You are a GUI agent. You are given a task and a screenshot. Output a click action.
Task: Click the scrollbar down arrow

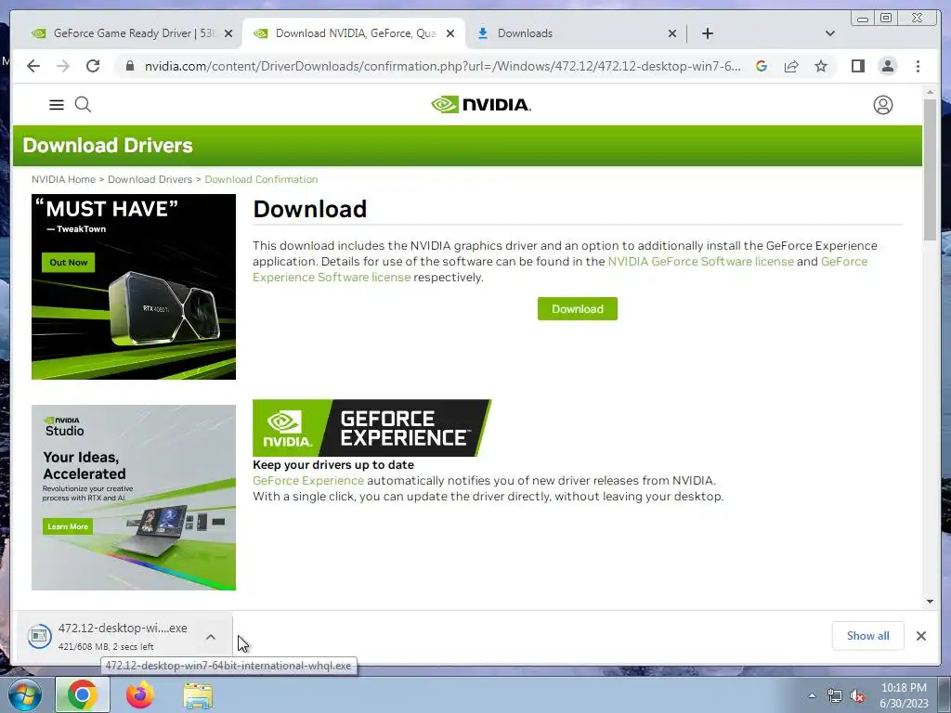930,602
